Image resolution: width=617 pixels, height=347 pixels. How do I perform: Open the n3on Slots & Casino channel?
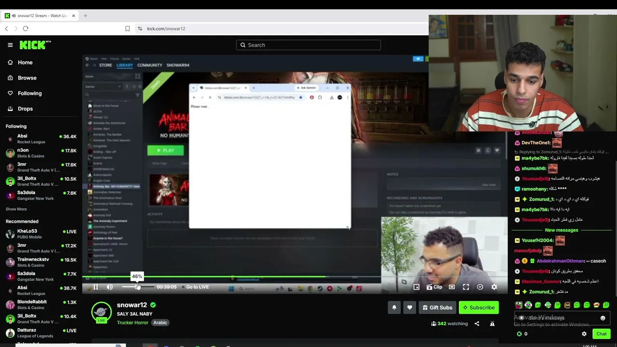[41, 153]
